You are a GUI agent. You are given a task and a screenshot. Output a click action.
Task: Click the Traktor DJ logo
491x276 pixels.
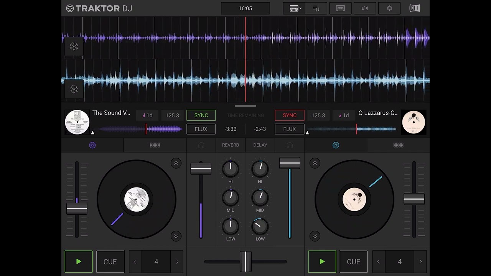click(99, 8)
